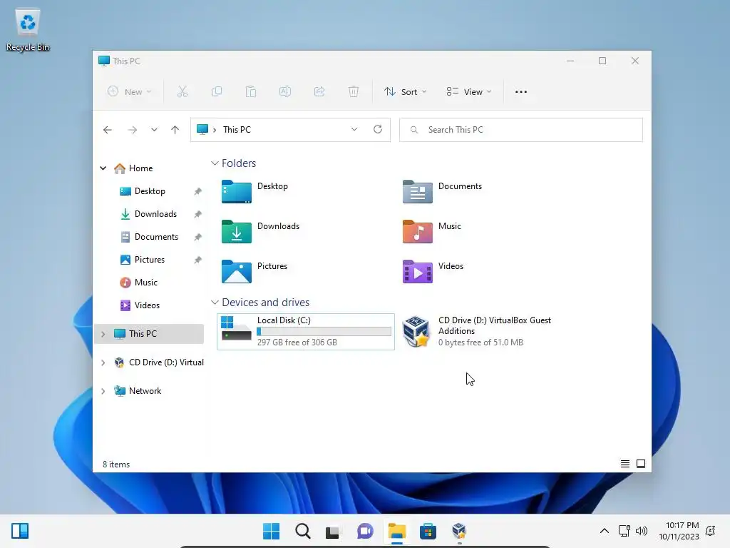Click the Search This PC field
This screenshot has width=730, height=548.
[521, 130]
